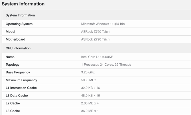Image resolution: width=191 pixels, height=115 pixels.
Task: Click the CPU Information section header
Action: (18, 48)
